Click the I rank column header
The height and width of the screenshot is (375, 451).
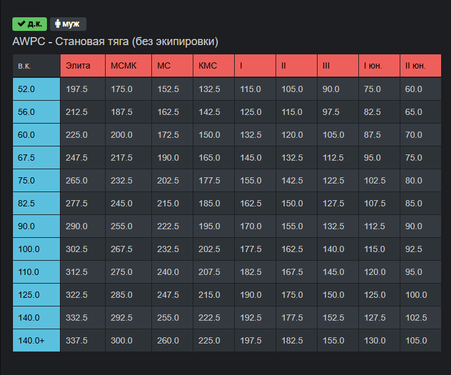[255, 65]
